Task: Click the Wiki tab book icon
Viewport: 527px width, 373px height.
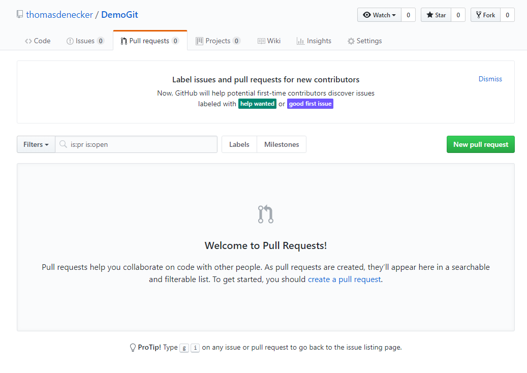Action: [x=261, y=41]
